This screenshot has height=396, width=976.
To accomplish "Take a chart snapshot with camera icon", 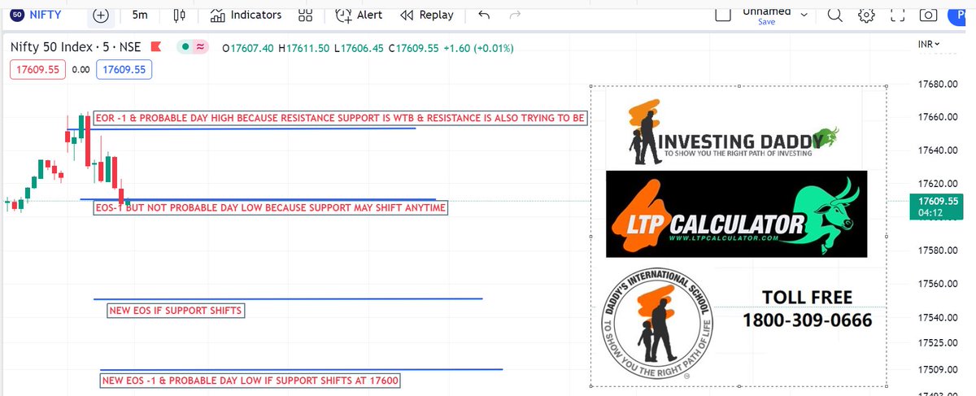I will tap(927, 15).
